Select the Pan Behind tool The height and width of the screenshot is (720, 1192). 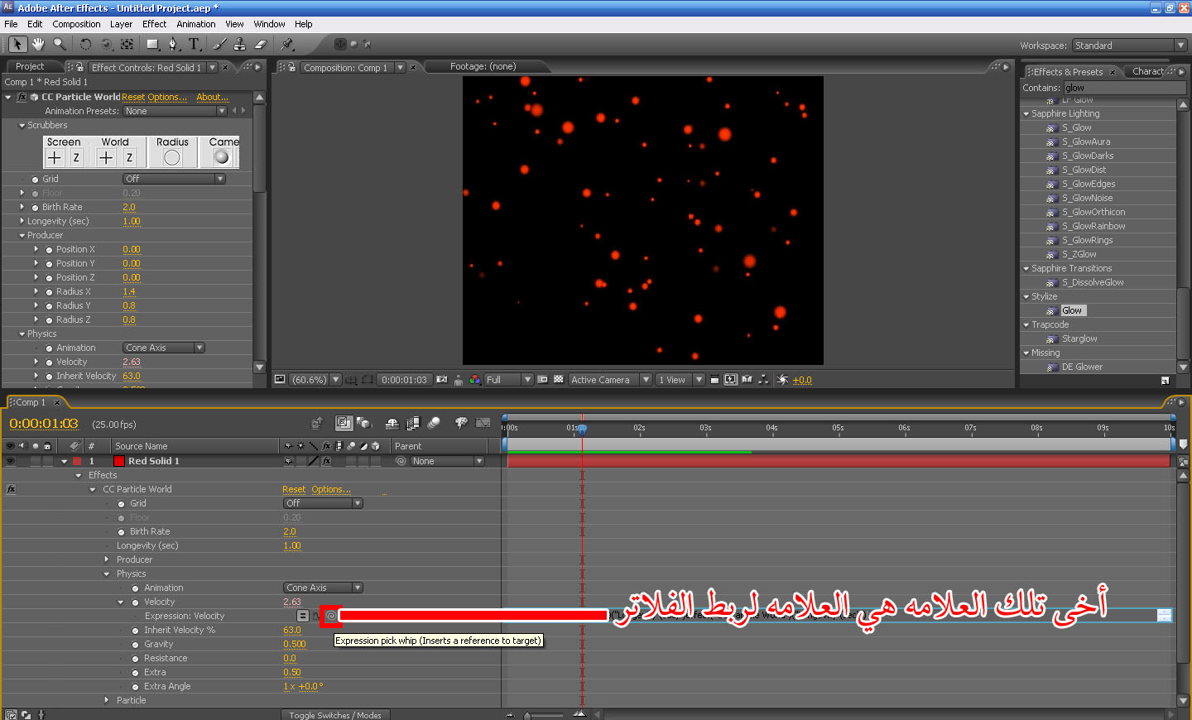click(x=127, y=44)
